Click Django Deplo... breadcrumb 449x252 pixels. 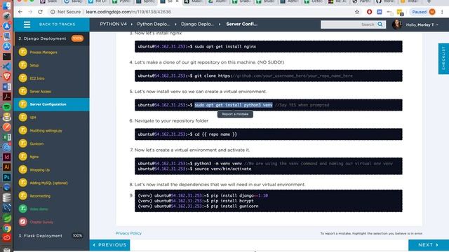click(x=197, y=24)
